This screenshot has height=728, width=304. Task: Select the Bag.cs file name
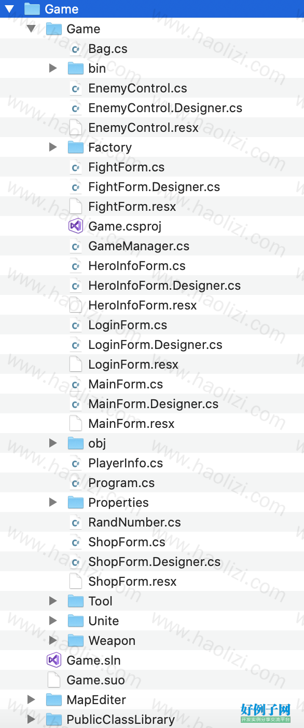tap(108, 49)
